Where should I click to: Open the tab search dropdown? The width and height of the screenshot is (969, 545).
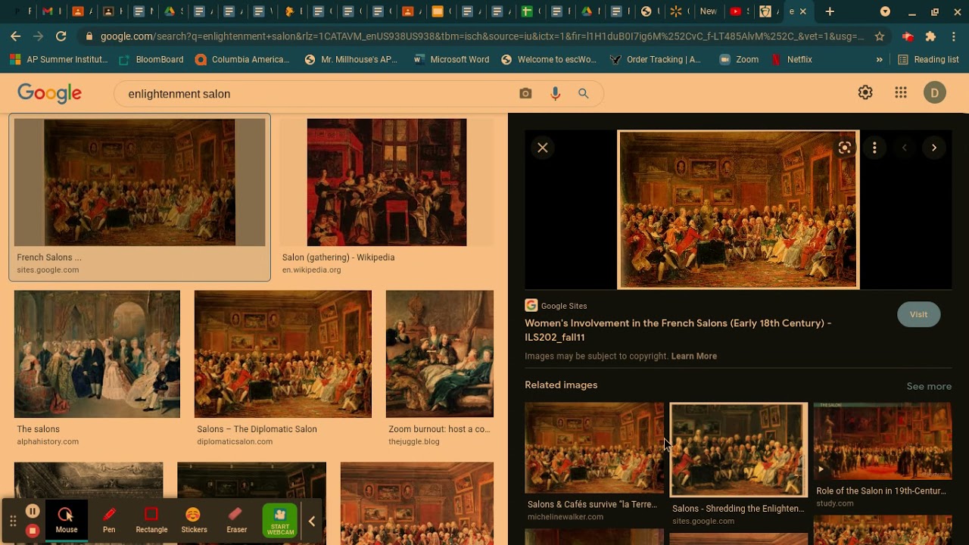(x=885, y=11)
